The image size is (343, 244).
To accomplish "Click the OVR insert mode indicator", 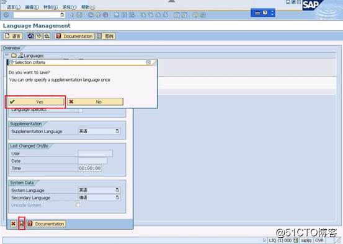I will (x=319, y=240).
